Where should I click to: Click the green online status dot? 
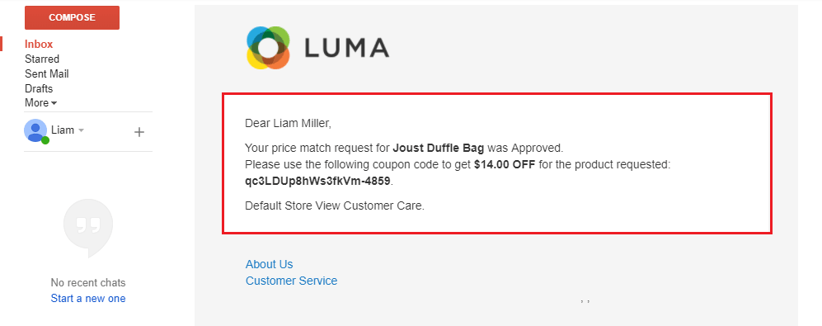(x=45, y=140)
